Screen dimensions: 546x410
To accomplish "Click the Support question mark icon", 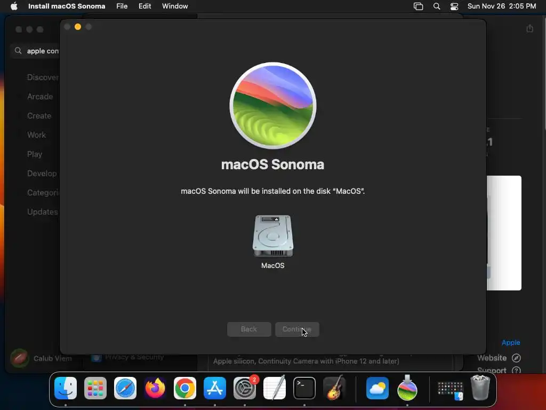I will (x=516, y=370).
